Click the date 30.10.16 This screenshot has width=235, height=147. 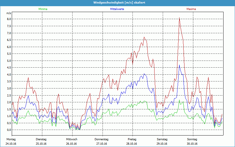192,144
